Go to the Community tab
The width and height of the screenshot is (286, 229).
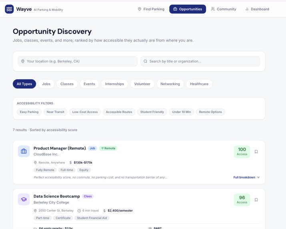click(224, 9)
